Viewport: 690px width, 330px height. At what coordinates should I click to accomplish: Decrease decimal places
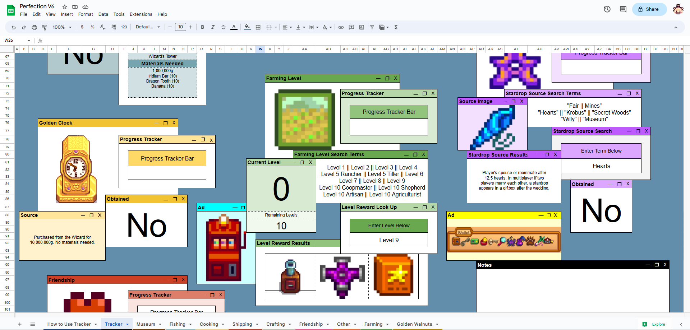(103, 27)
